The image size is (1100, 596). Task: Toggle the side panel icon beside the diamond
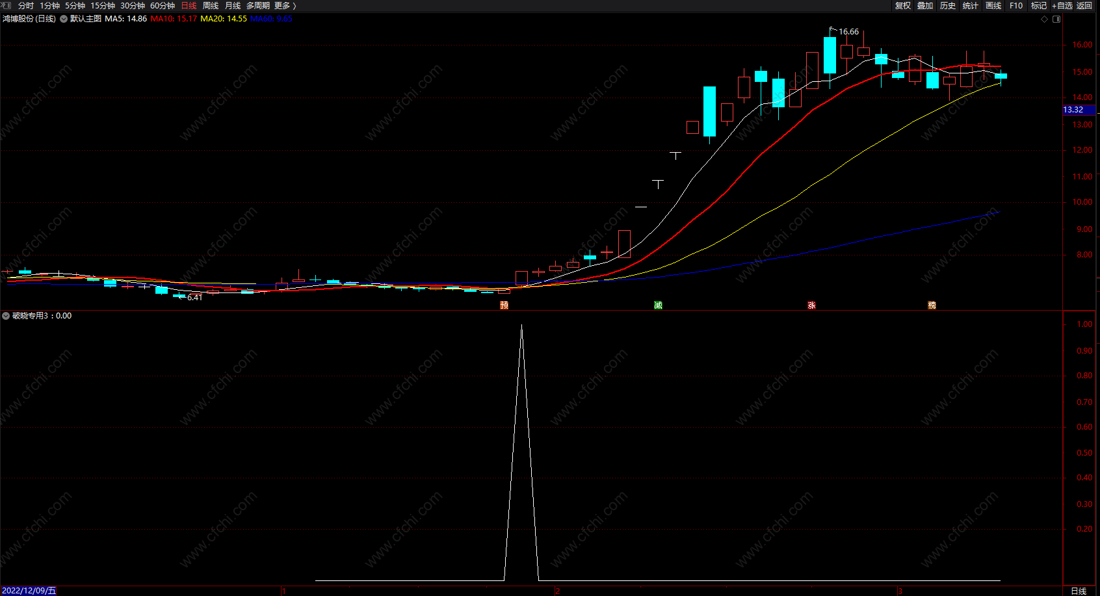1056,19
